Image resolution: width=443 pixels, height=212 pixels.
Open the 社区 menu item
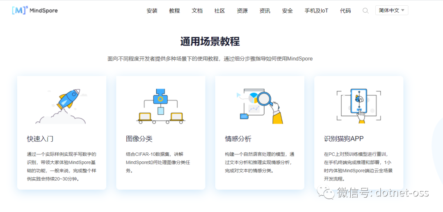point(219,11)
